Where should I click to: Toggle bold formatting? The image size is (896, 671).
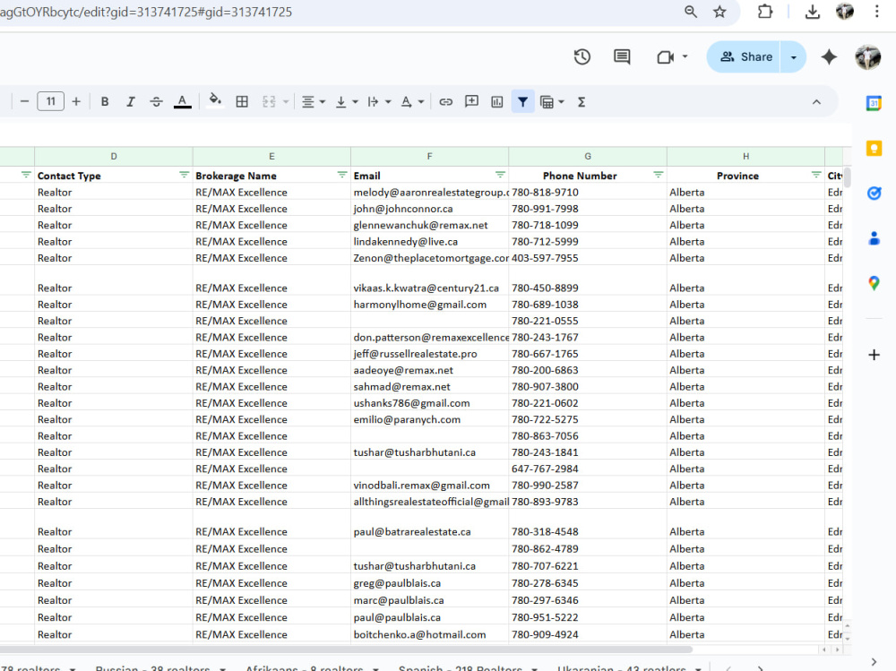(x=105, y=102)
